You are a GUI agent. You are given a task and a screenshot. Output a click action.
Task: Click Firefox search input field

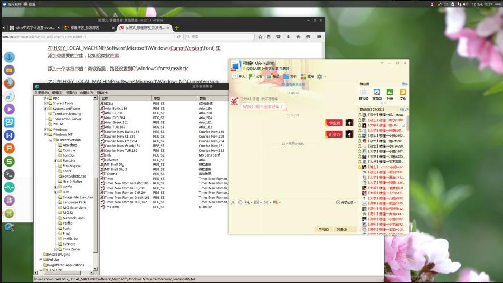click(220, 37)
